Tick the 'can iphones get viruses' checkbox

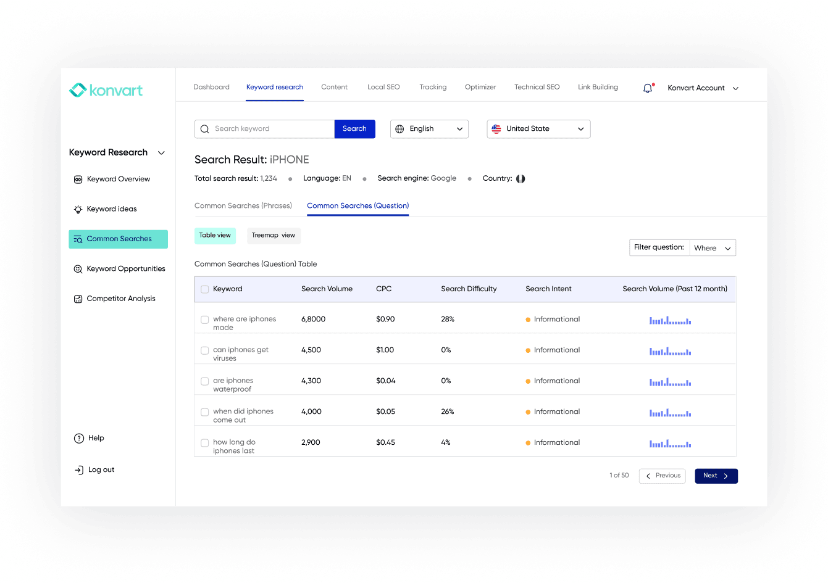(204, 350)
